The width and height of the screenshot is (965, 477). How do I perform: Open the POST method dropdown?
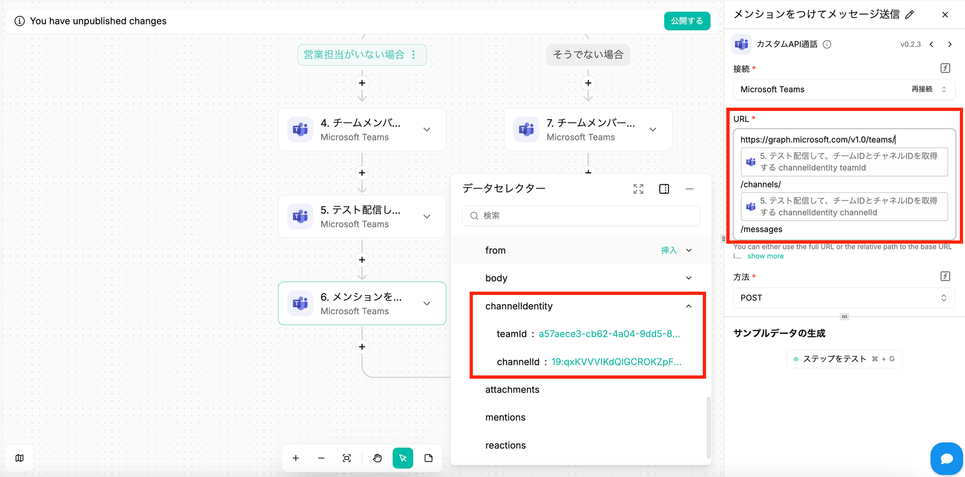click(x=844, y=298)
